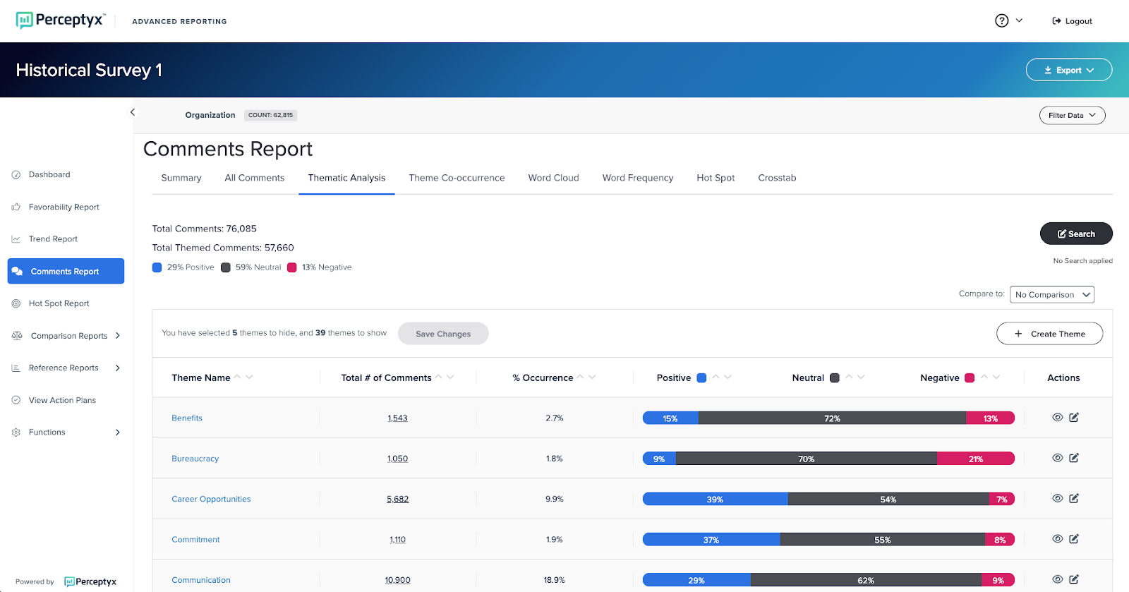Click the View Action Plans check icon
Image resolution: width=1129 pixels, height=592 pixels.
click(16, 400)
